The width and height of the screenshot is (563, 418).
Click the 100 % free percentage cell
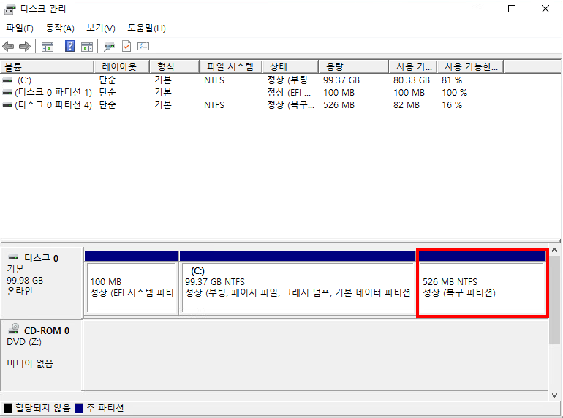coord(454,93)
